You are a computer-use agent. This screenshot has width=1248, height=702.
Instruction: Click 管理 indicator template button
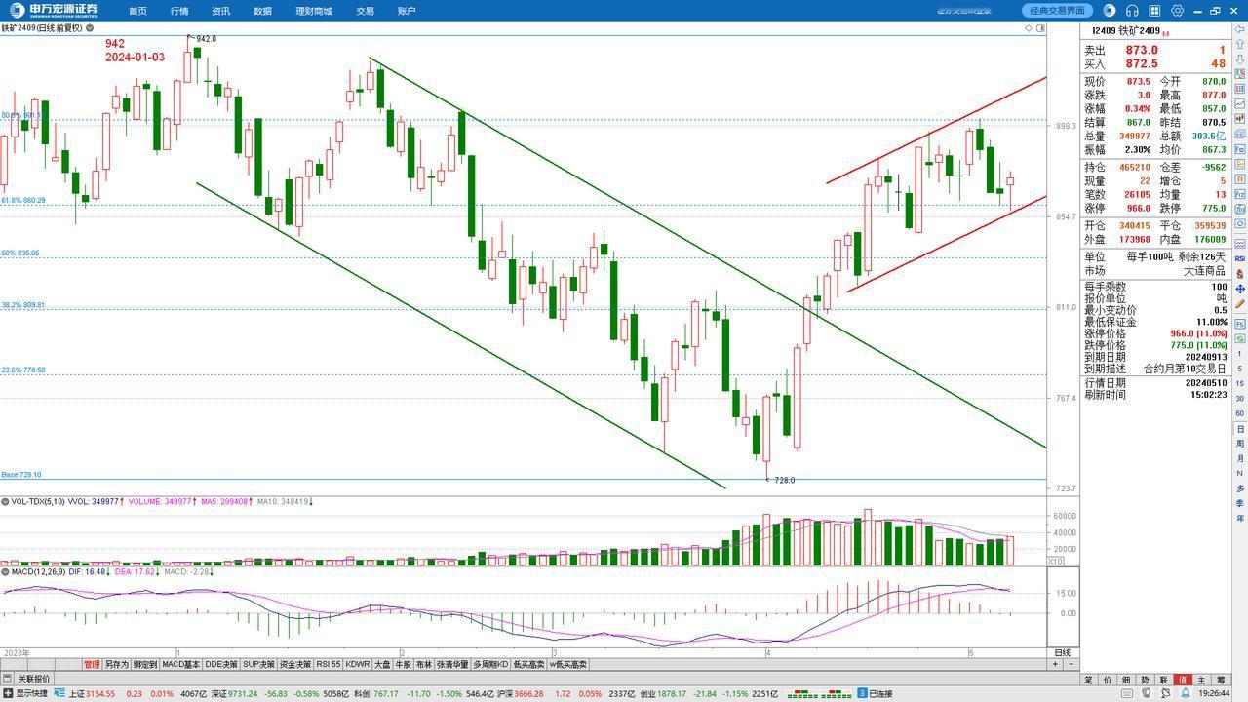[x=92, y=664]
